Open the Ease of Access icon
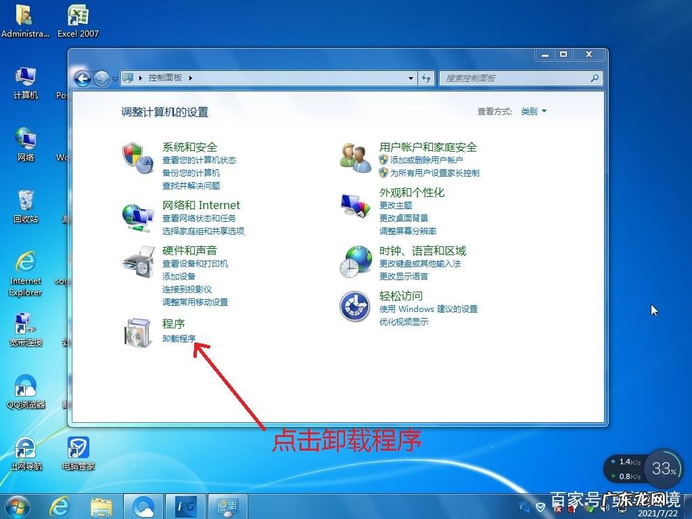Viewport: 692px width, 519px height. (x=355, y=307)
